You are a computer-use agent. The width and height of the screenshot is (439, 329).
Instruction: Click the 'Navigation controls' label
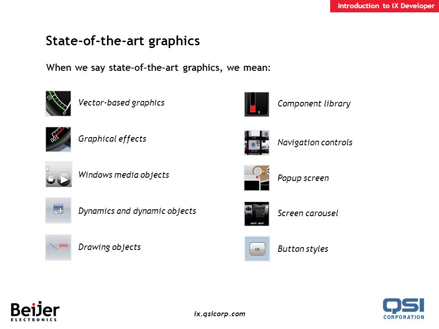coord(315,143)
